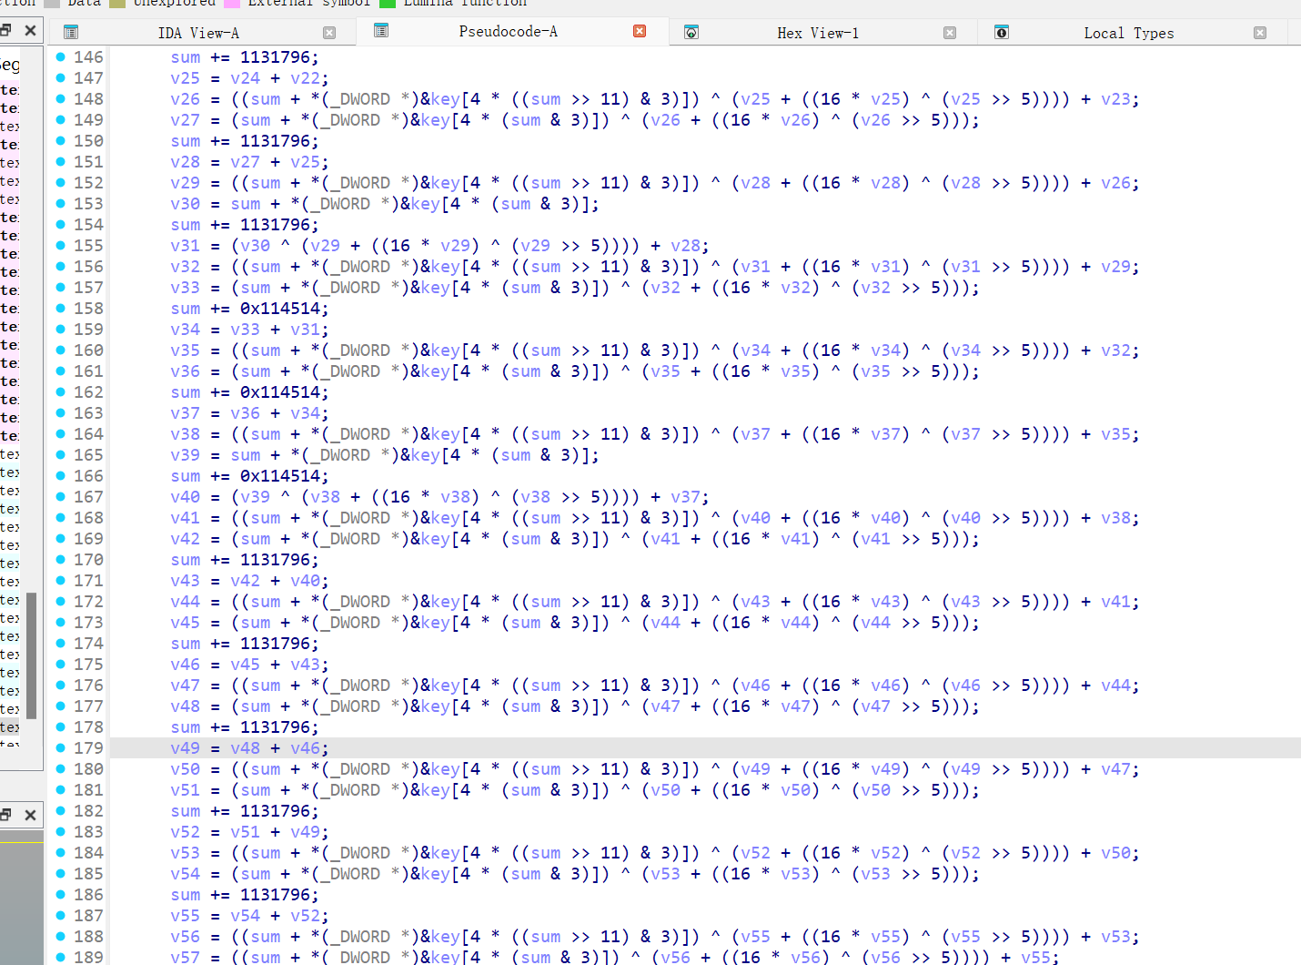Open the Hex View-1 tab
The height and width of the screenshot is (965, 1301).
click(x=818, y=33)
